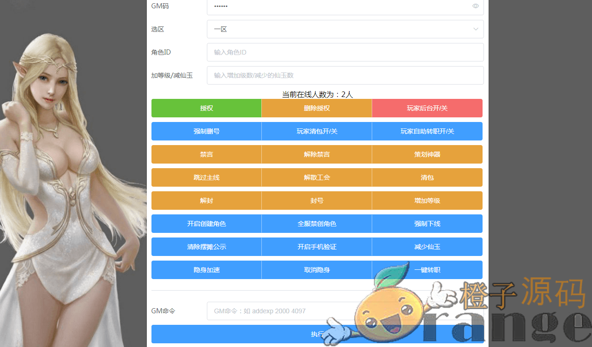Click the green 授权 button
This screenshot has width=592, height=347.
206,108
